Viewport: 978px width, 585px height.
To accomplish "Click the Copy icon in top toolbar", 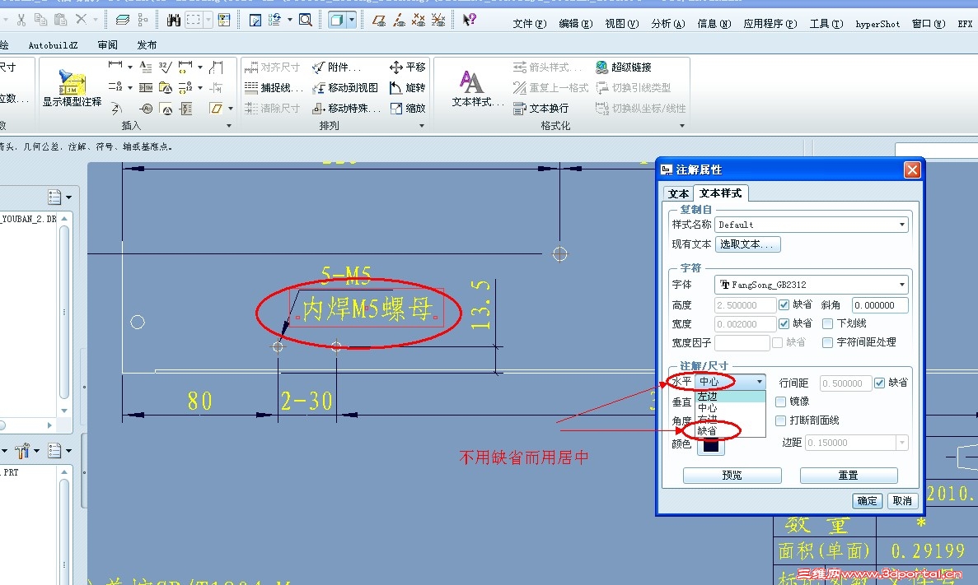I will coord(40,20).
